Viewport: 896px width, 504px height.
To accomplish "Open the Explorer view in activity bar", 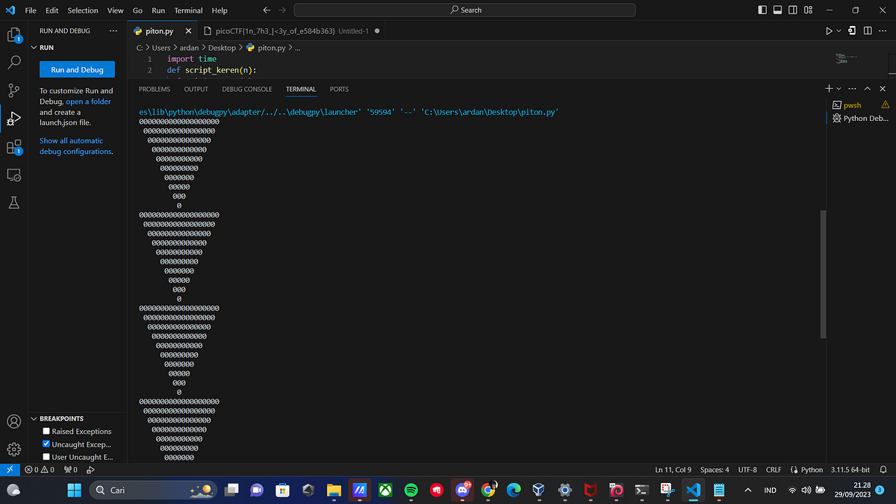I will click(13, 35).
